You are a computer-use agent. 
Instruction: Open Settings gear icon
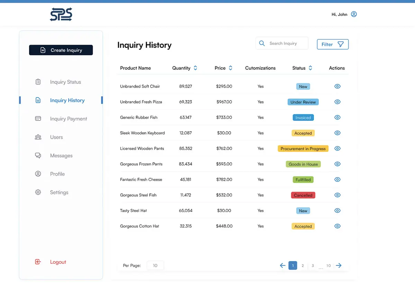pyautogui.click(x=38, y=192)
